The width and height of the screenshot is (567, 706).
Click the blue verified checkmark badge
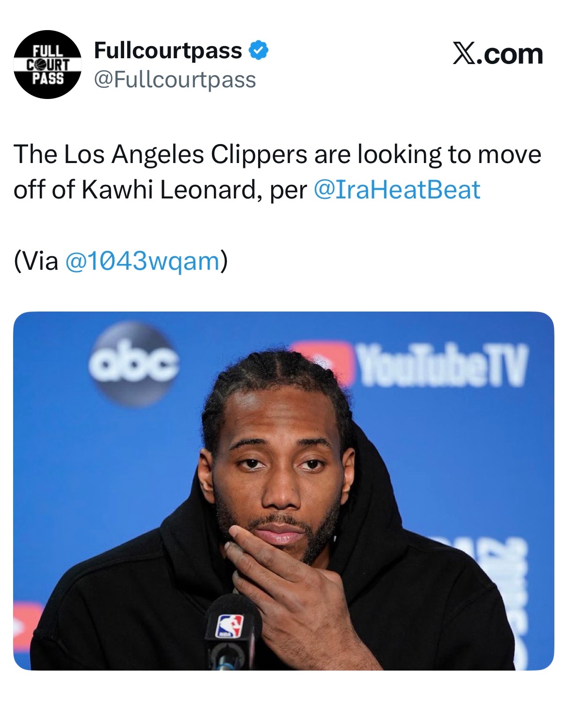pyautogui.click(x=259, y=50)
